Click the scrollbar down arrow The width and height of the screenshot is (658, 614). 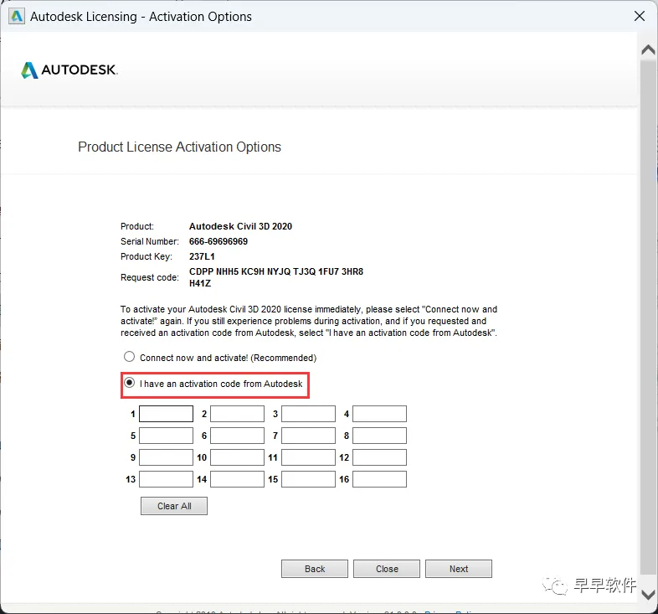648,595
